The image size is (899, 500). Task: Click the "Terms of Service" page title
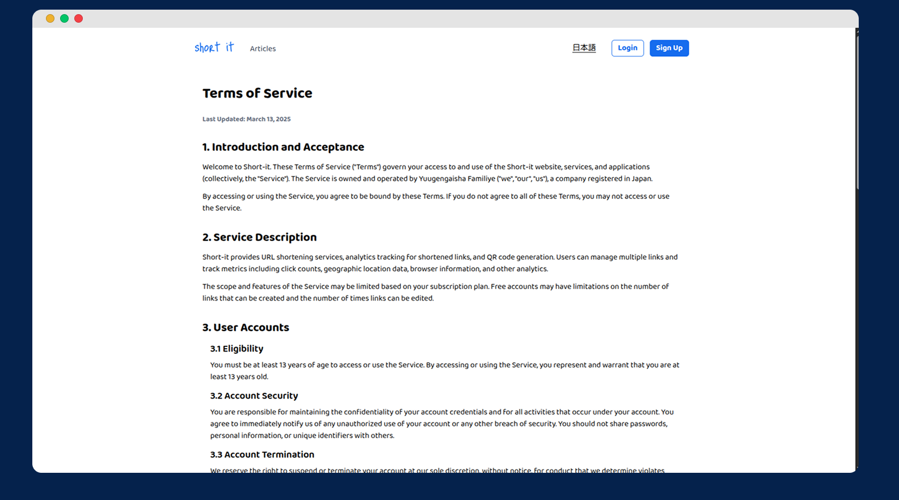pyautogui.click(x=257, y=94)
